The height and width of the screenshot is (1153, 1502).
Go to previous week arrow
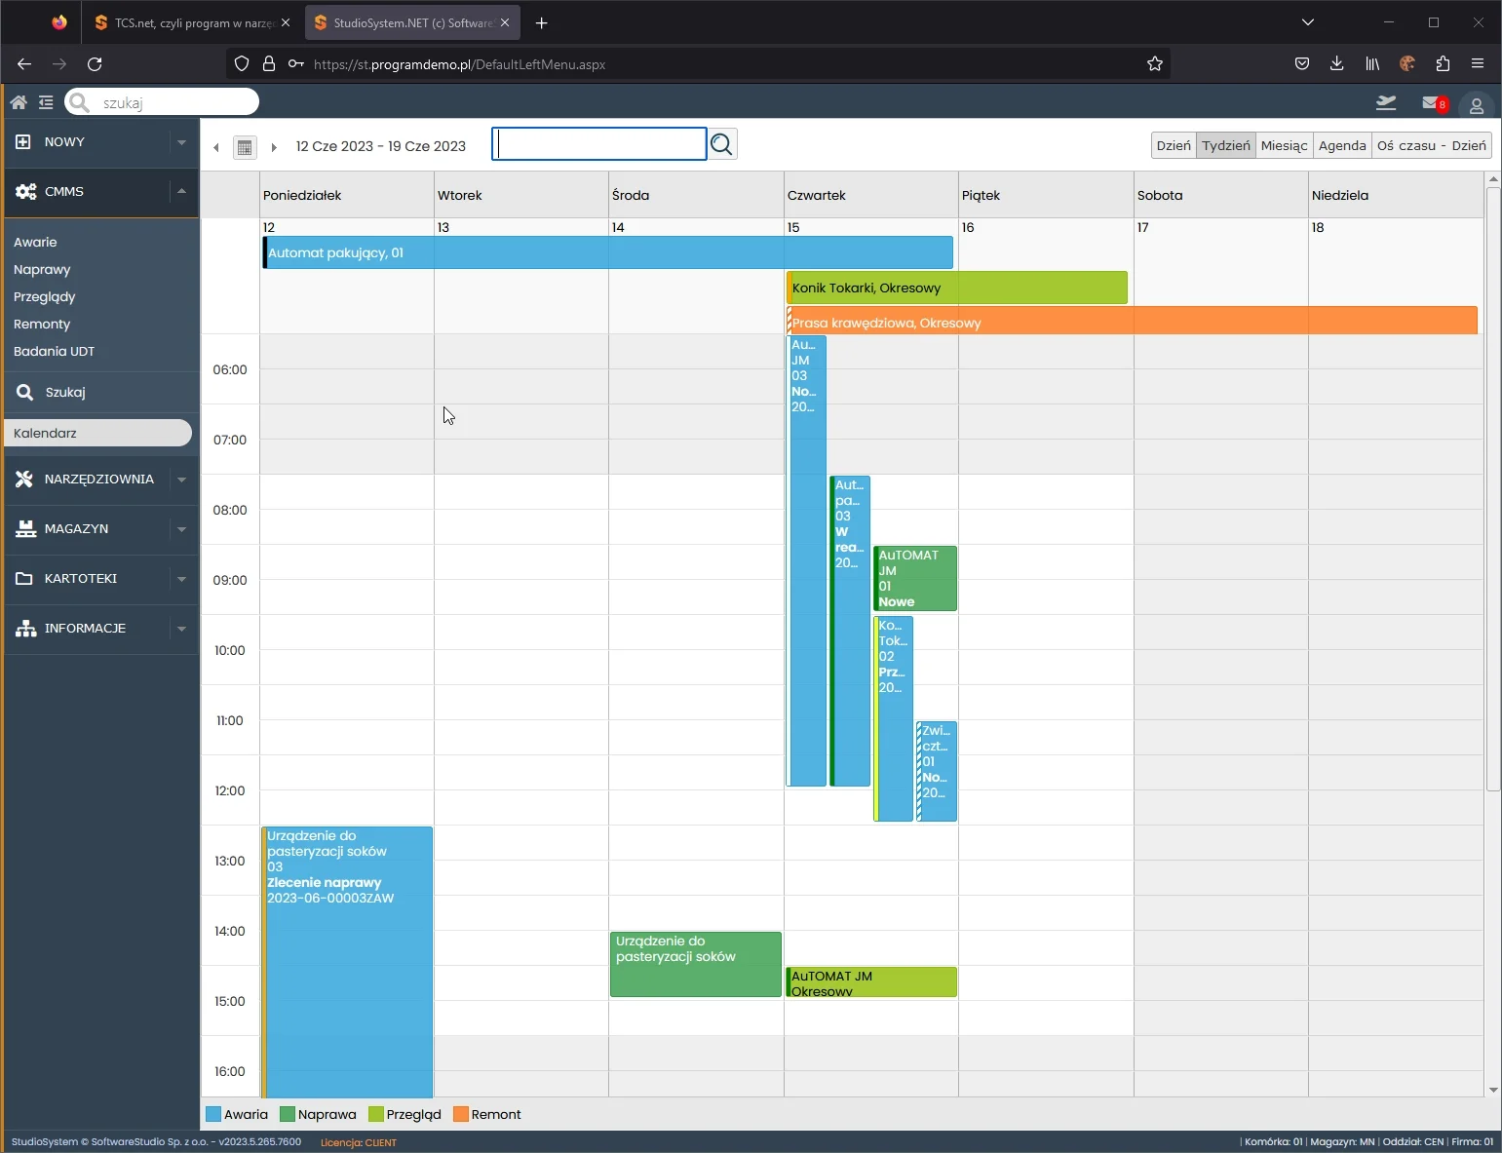click(x=216, y=147)
